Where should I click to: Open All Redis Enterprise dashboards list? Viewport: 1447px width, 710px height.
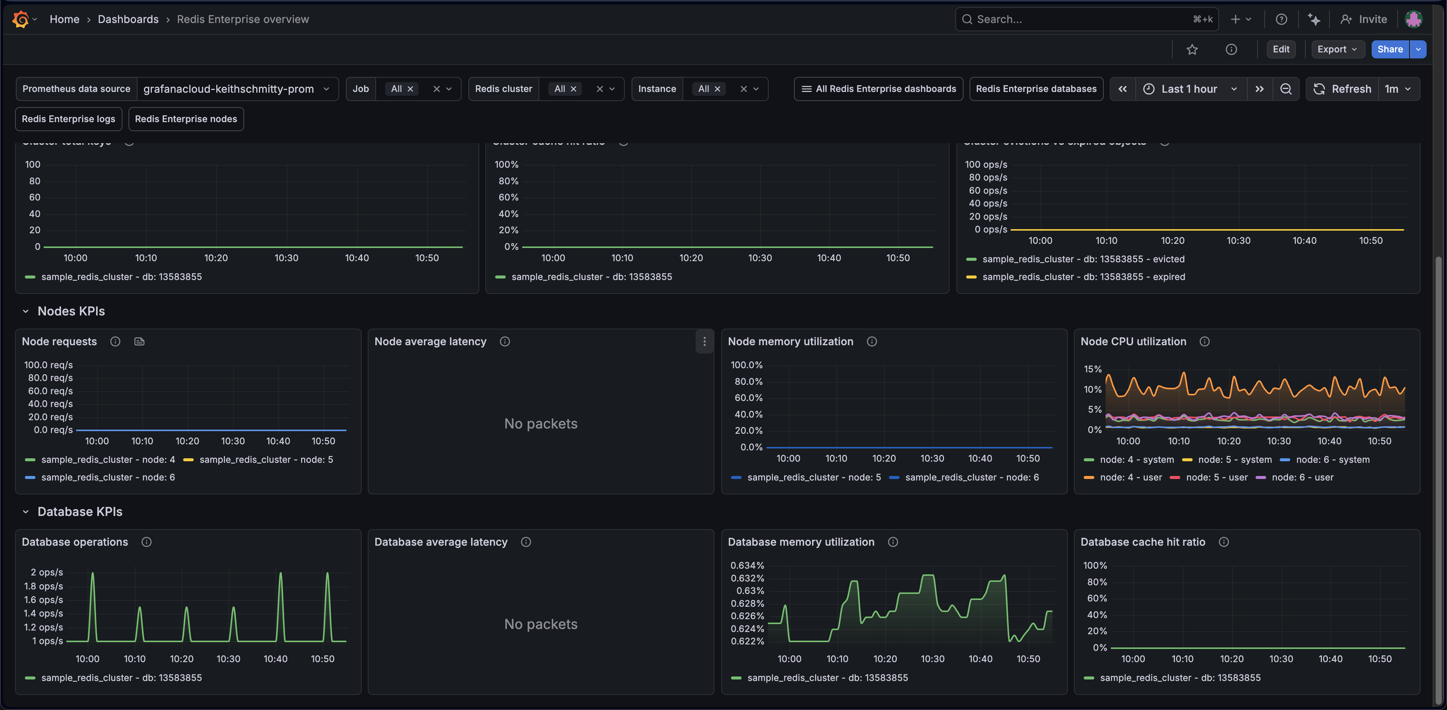click(x=878, y=89)
